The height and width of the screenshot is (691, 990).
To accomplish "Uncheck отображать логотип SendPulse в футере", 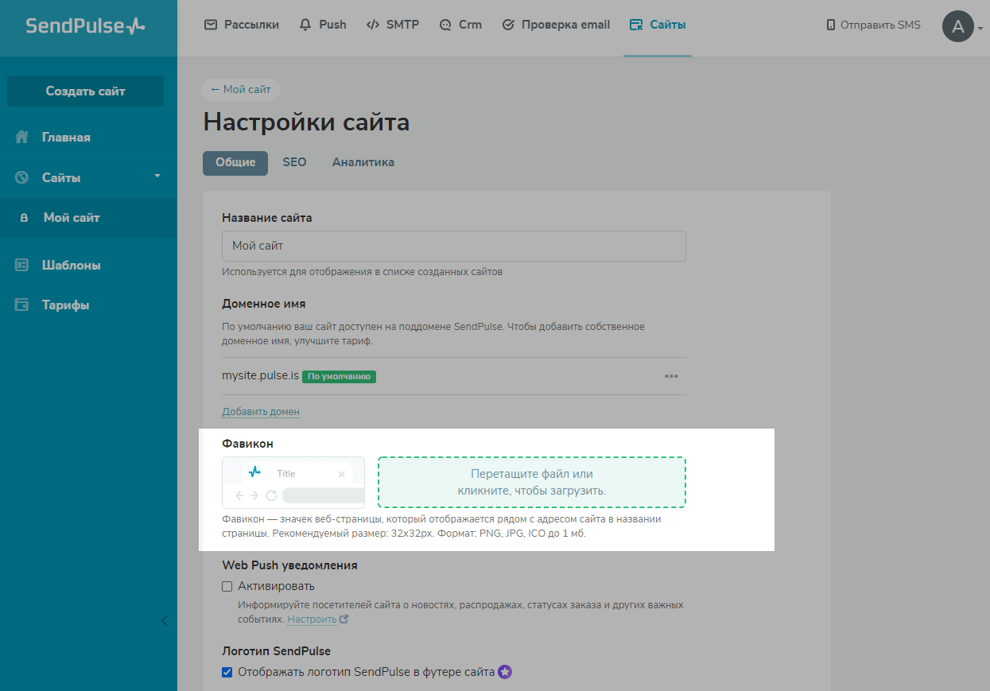I will (227, 672).
